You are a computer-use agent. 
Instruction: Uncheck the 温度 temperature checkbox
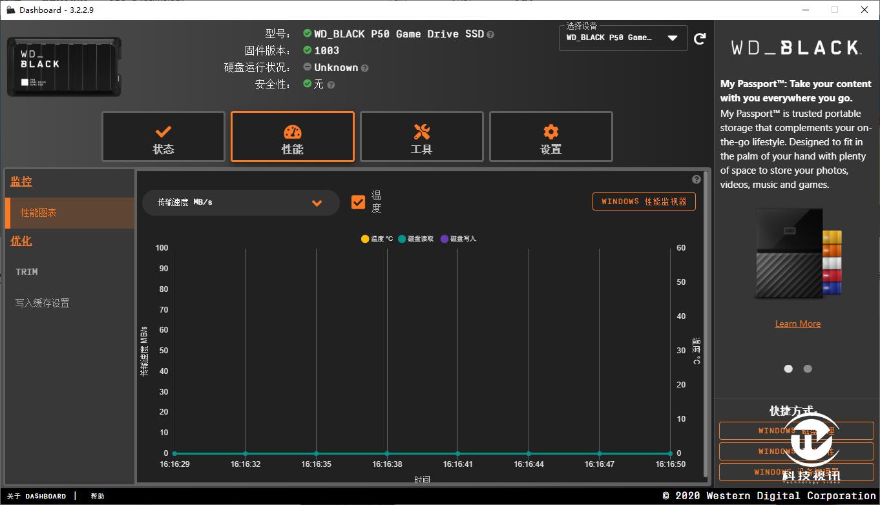coord(358,202)
